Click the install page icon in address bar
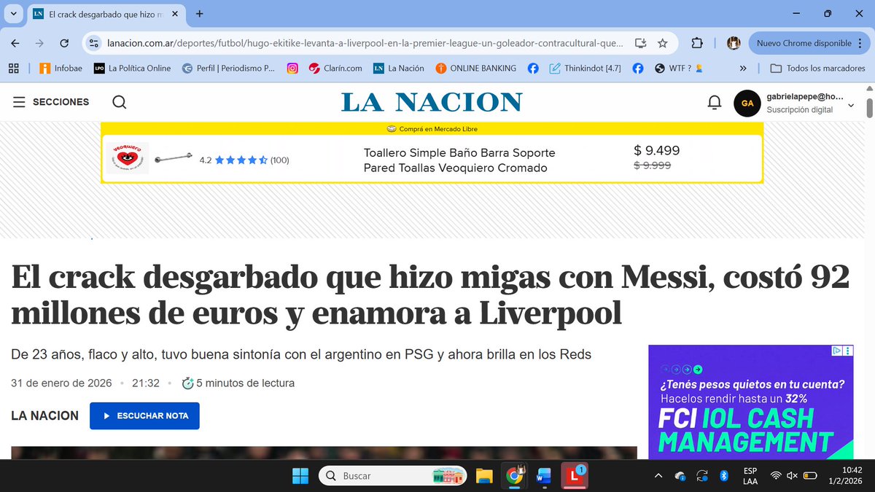 639,43
